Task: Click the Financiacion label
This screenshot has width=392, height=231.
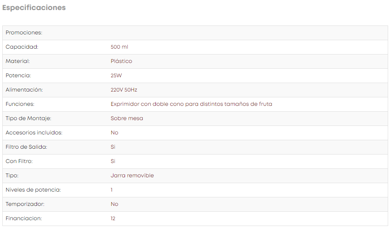Action: click(x=24, y=218)
